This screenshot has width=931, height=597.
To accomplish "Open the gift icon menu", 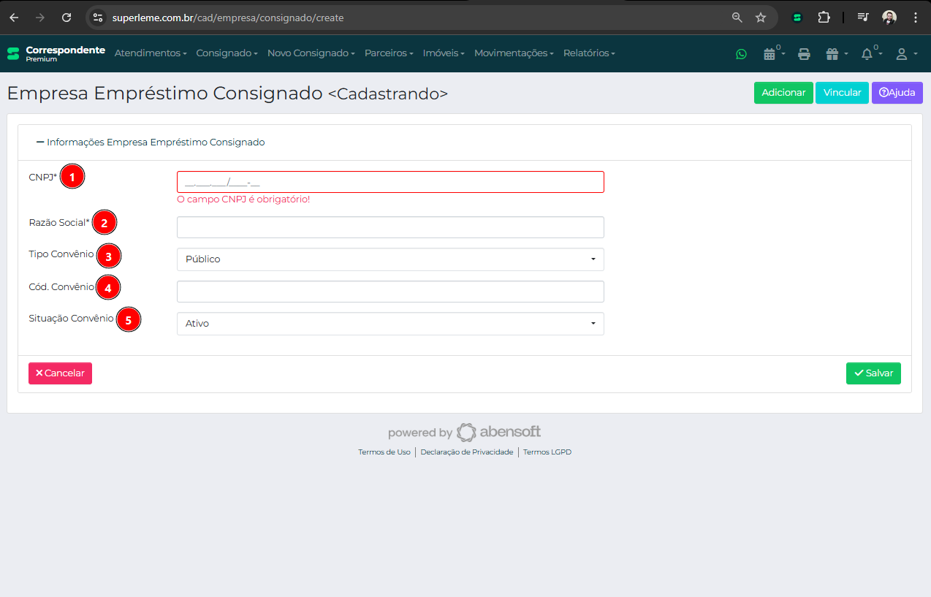I will pos(835,53).
